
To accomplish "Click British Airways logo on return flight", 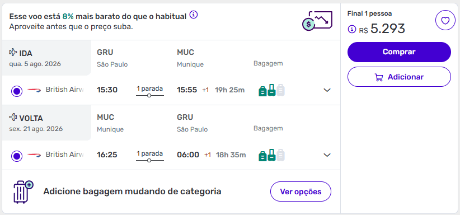I will pos(34,155).
